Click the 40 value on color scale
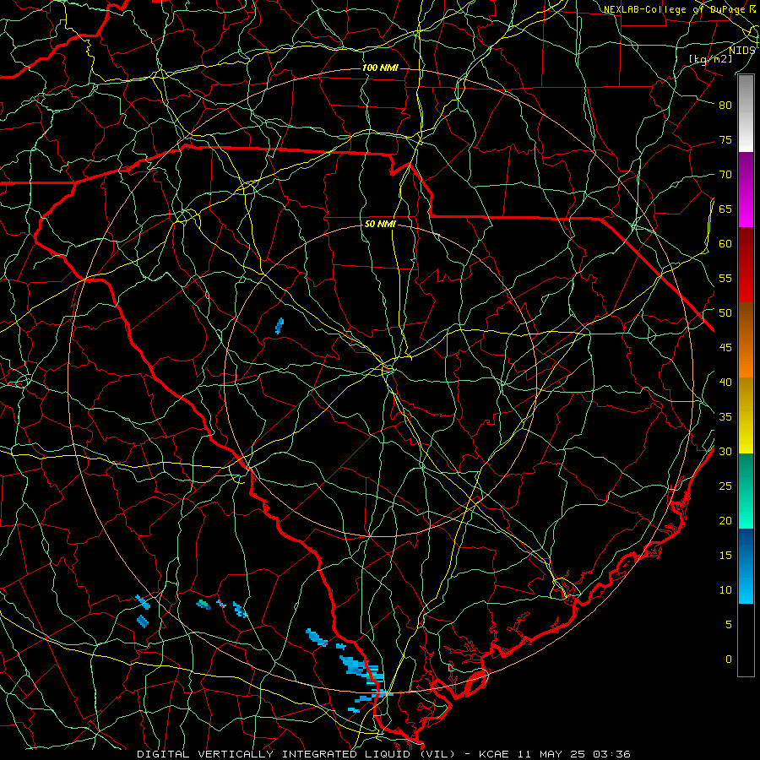760x760 pixels. click(725, 383)
